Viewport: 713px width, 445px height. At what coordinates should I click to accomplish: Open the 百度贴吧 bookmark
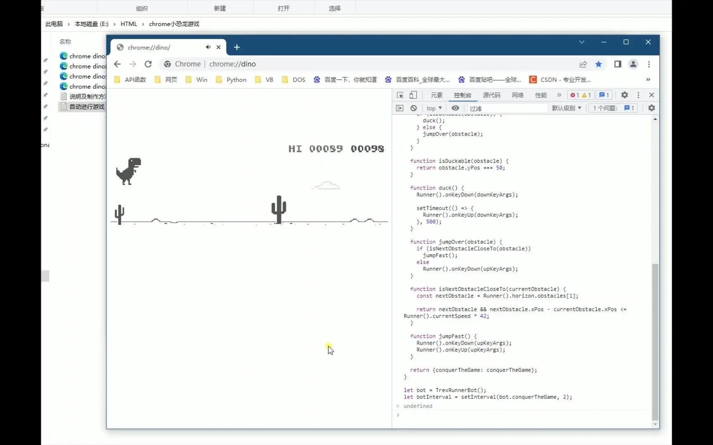click(x=490, y=80)
